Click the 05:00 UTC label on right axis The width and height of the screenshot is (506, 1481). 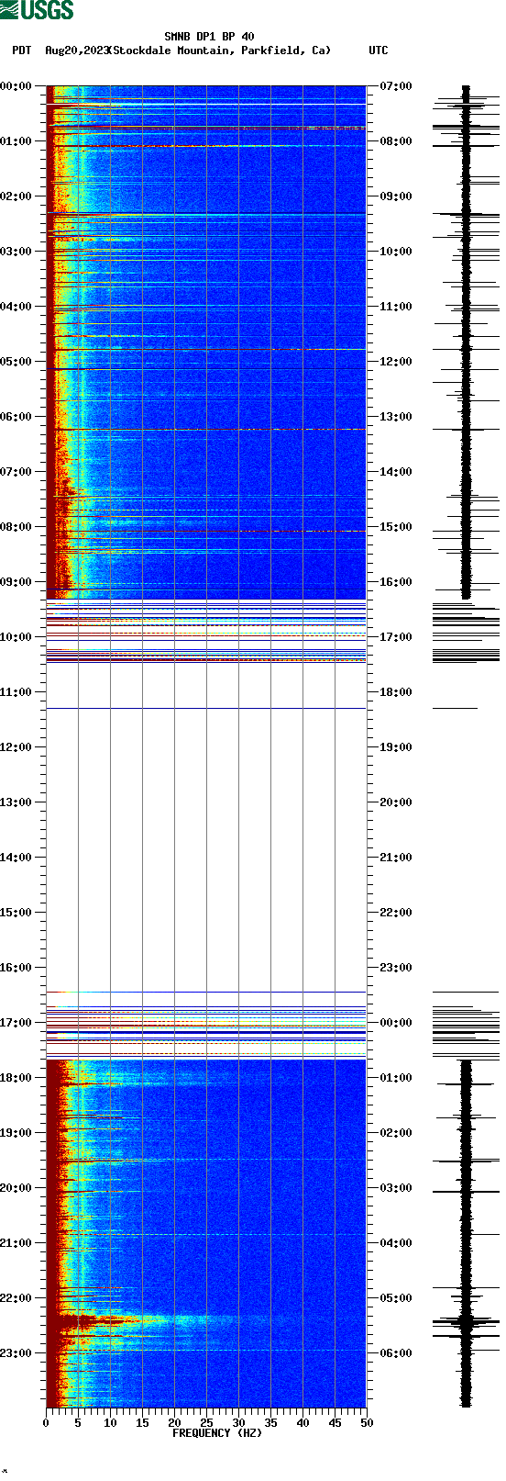396,1298
